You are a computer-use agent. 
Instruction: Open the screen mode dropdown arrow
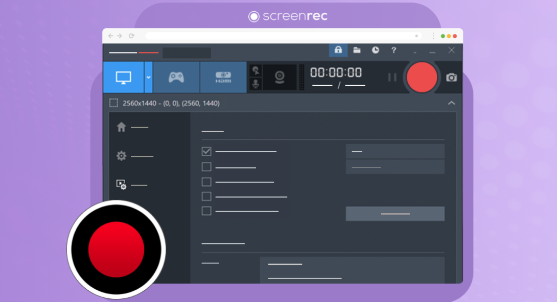point(149,77)
